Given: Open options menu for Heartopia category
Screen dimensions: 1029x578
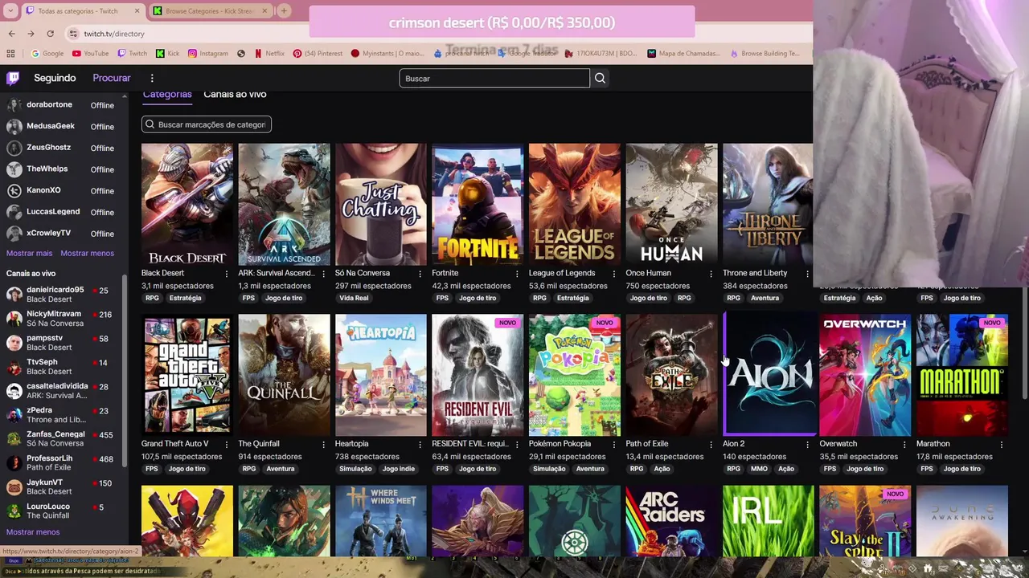Looking at the screenshot, I should [x=420, y=444].
